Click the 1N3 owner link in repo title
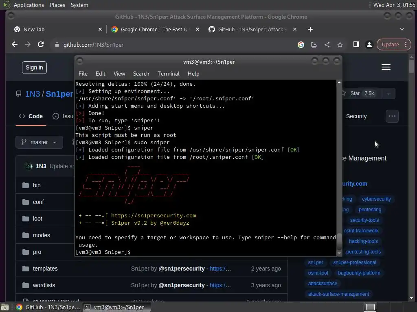Screen dimensions: 417x312 point(33,94)
